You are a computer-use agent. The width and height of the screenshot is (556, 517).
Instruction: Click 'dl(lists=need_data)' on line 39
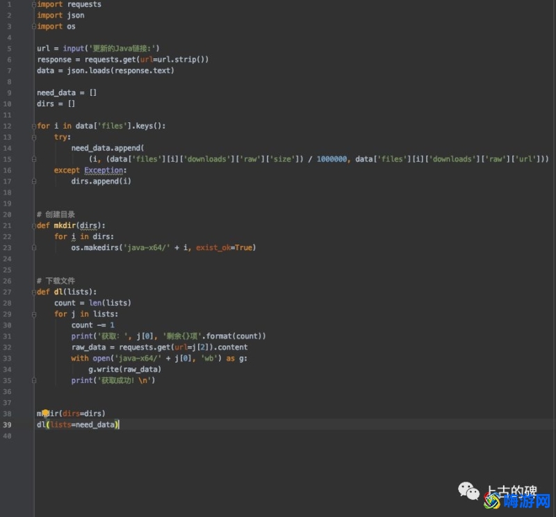click(78, 425)
